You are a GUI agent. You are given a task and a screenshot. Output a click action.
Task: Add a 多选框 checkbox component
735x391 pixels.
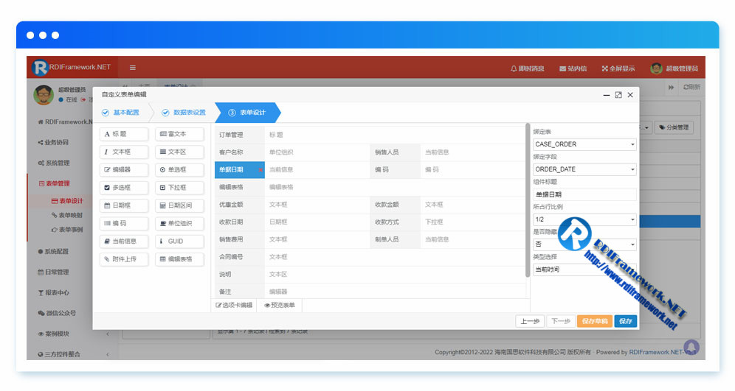[124, 187]
